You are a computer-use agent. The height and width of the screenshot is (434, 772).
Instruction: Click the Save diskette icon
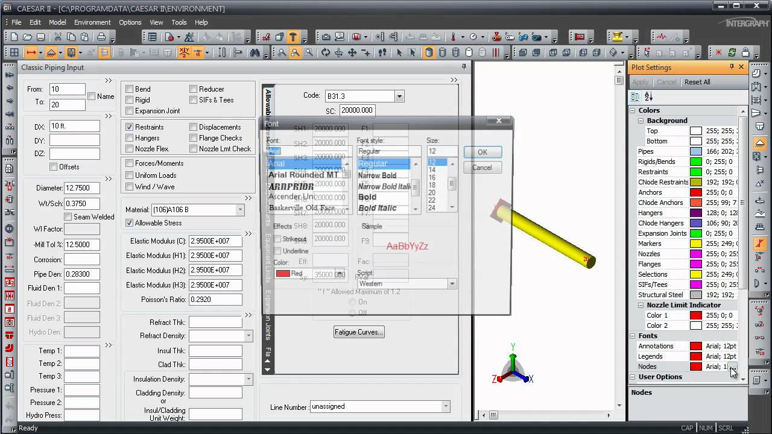[40, 37]
